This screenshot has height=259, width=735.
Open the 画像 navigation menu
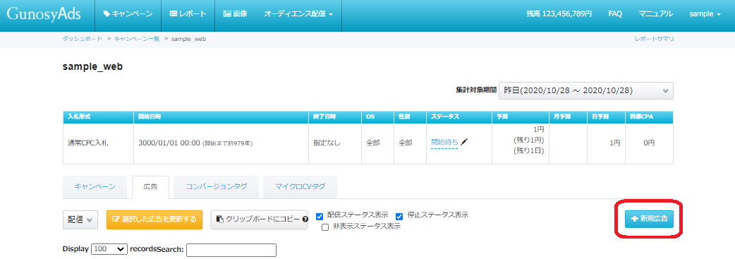pyautogui.click(x=235, y=14)
